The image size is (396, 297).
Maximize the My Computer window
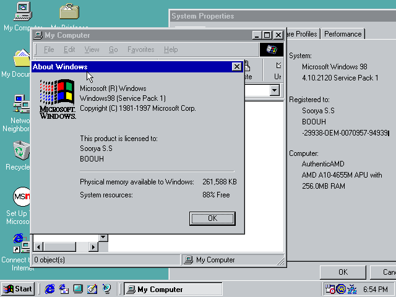267,35
